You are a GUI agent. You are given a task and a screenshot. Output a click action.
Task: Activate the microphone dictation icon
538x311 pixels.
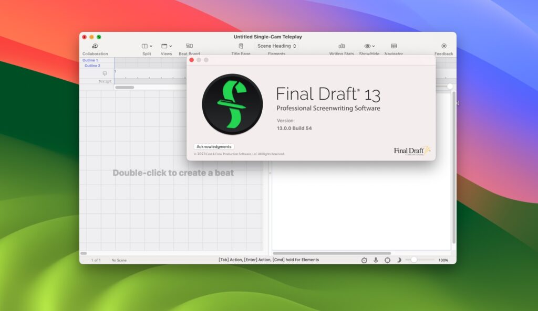(375, 260)
